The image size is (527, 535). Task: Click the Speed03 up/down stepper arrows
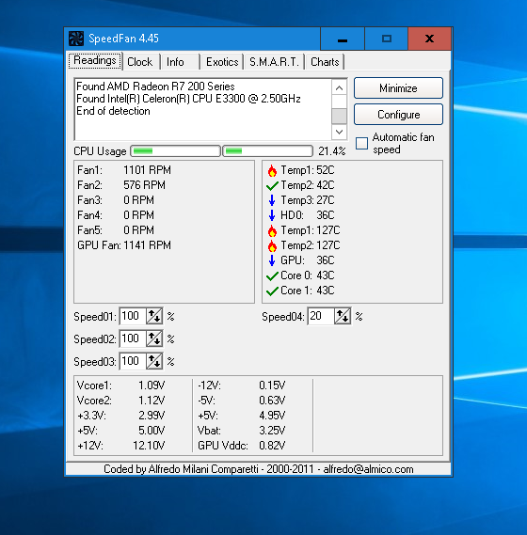coord(154,361)
